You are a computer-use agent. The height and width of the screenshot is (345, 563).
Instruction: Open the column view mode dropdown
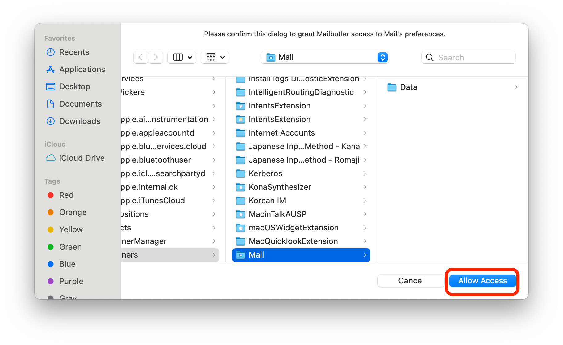click(x=182, y=57)
